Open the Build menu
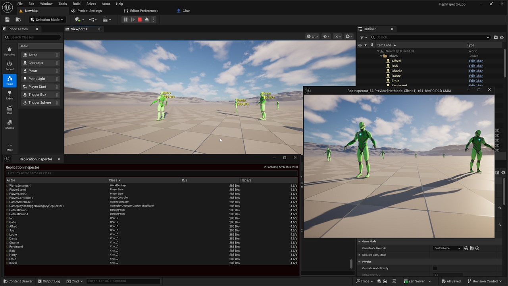The height and width of the screenshot is (286, 508). coord(77,4)
